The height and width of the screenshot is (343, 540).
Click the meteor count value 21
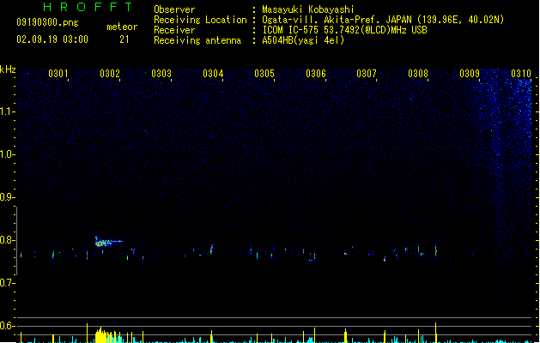click(x=124, y=39)
